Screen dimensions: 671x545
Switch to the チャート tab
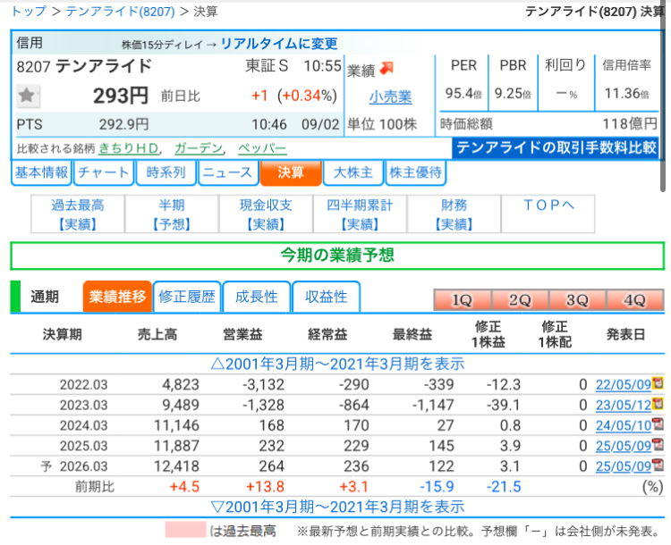[104, 172]
